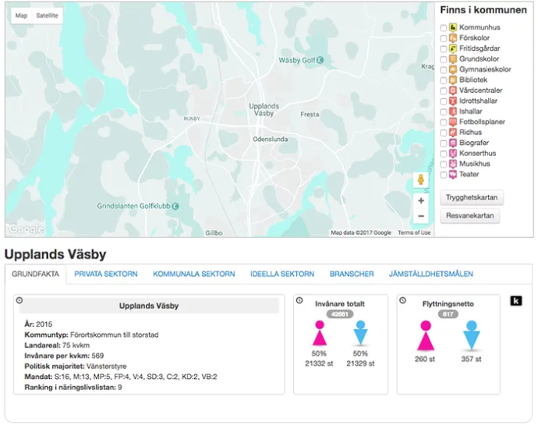The image size is (538, 425).
Task: Enable the Kommunhus checkbox
Action: pyautogui.click(x=444, y=28)
